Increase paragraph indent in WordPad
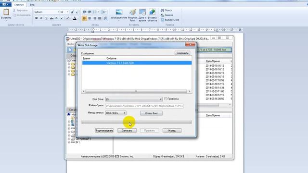 pyautogui.click(x=90, y=12)
